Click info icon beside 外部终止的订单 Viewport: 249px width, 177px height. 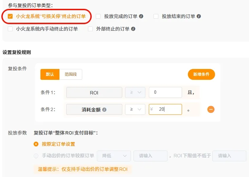tap(133, 29)
